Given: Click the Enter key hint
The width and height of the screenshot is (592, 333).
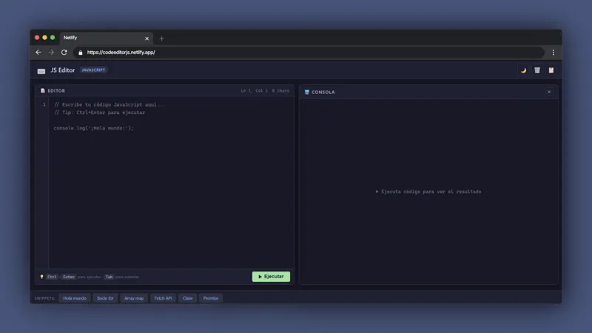Looking at the screenshot, I should click(69, 277).
